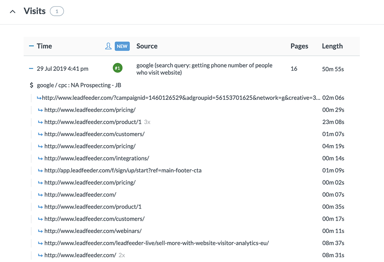This screenshot has width=384, height=262.
Task: Collapse the Visits section chevron
Action: (12, 12)
